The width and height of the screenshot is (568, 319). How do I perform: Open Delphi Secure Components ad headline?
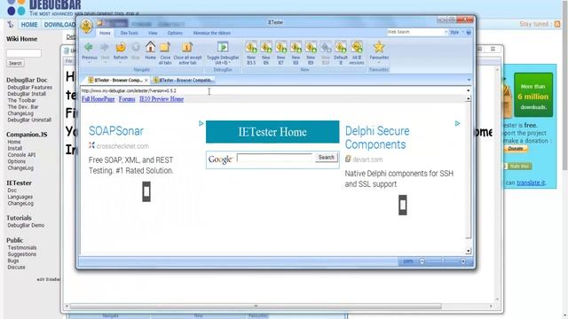point(377,137)
